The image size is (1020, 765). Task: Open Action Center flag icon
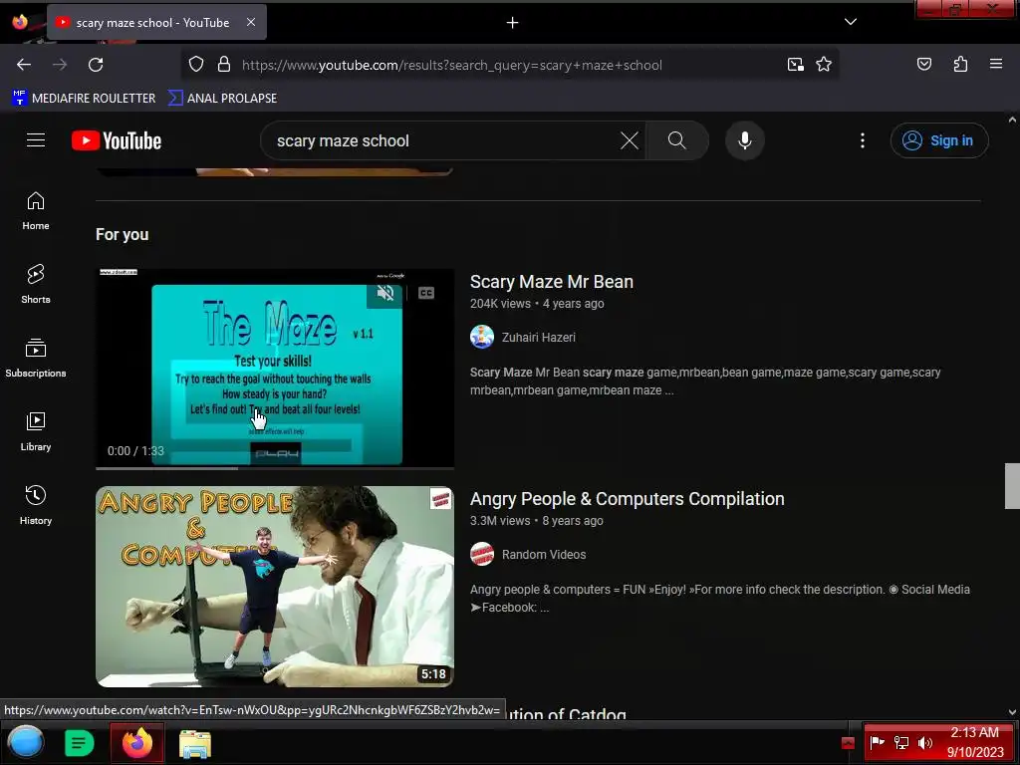point(877,742)
